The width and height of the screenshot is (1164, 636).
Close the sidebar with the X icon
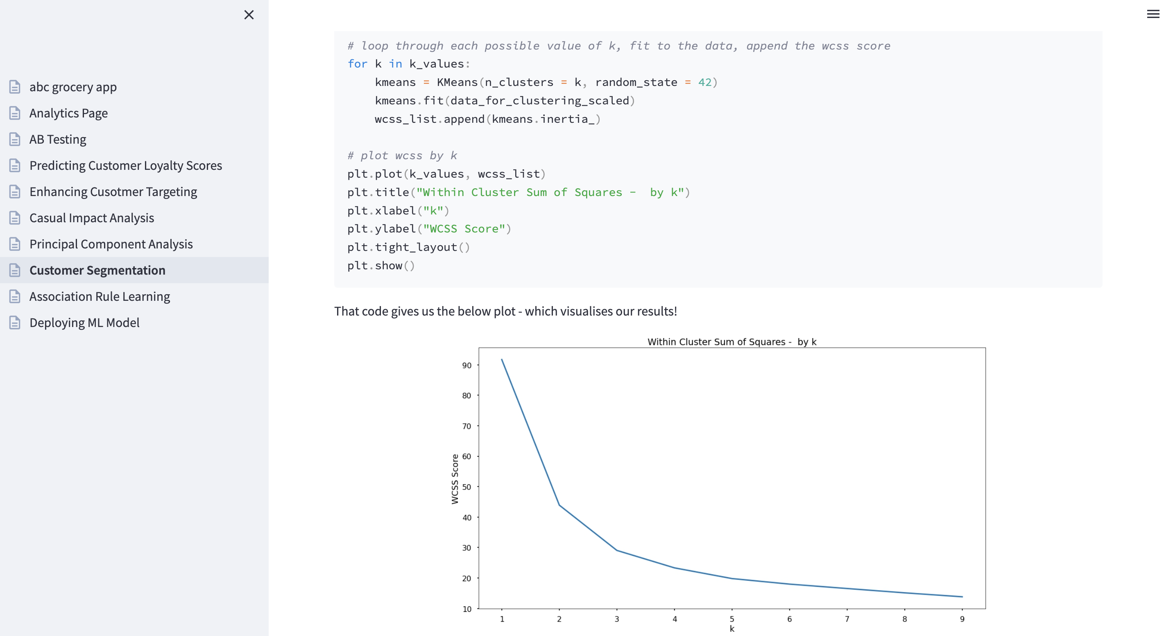[249, 15]
